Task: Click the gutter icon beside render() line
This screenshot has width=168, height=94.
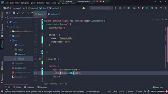Action: [40, 59]
